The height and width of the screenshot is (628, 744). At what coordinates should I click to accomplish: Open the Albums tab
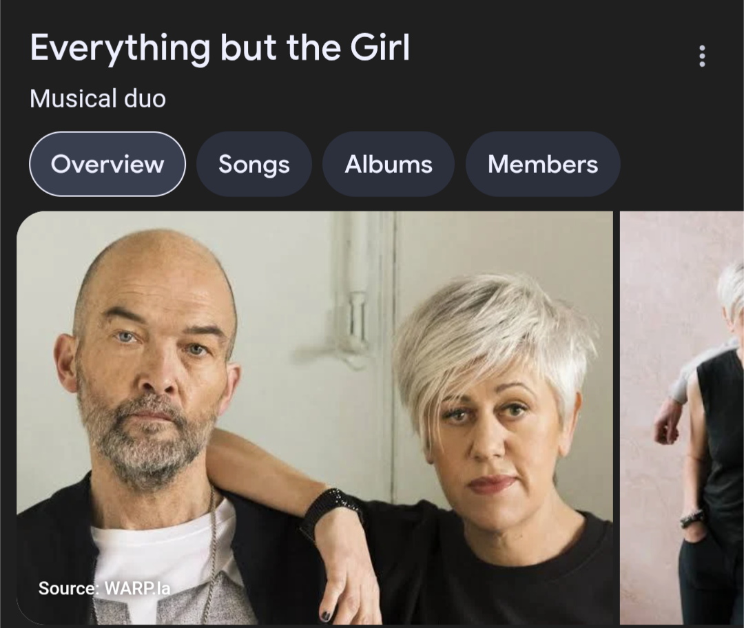pos(388,164)
